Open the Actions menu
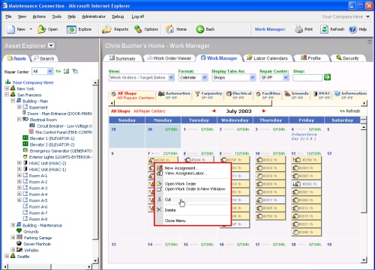This screenshot has width=375, height=270. pyautogui.click(x=39, y=16)
